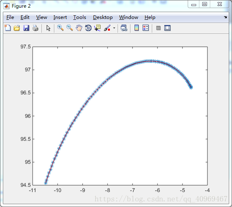Activate the Edit Plot arrow tool
This screenshot has height=207, width=232.
[48, 28]
